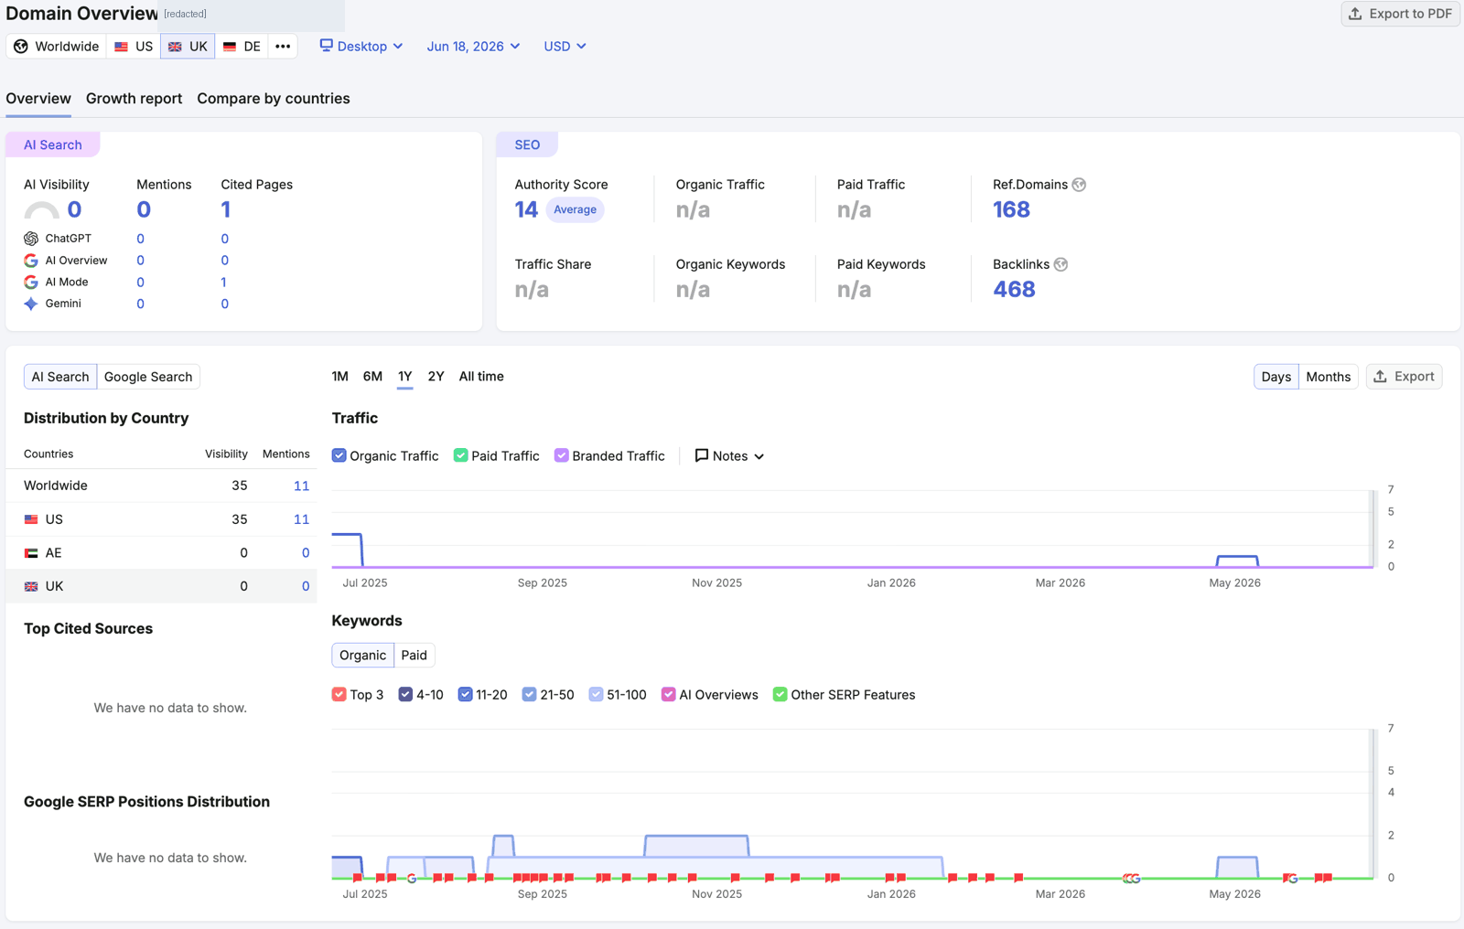The width and height of the screenshot is (1464, 929).
Task: Click Google update marker near Aug 2025
Action: 412,878
